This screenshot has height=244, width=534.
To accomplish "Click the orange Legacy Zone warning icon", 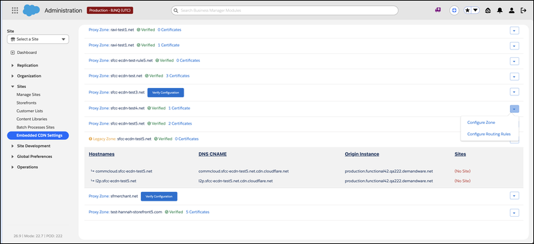I will [90, 139].
